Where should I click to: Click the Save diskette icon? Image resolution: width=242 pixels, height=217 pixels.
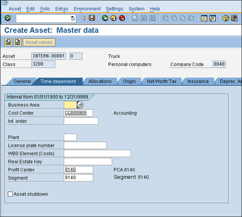tap(92, 18)
